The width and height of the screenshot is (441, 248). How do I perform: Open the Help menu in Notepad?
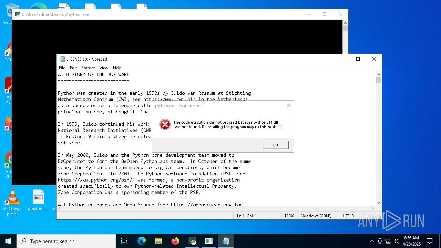click(x=117, y=68)
